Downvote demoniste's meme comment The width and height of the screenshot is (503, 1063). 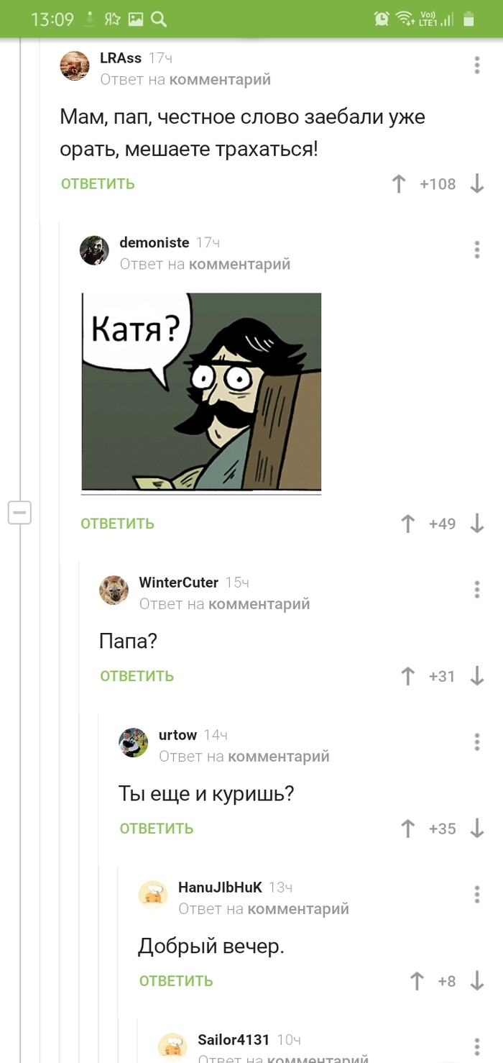point(476,524)
